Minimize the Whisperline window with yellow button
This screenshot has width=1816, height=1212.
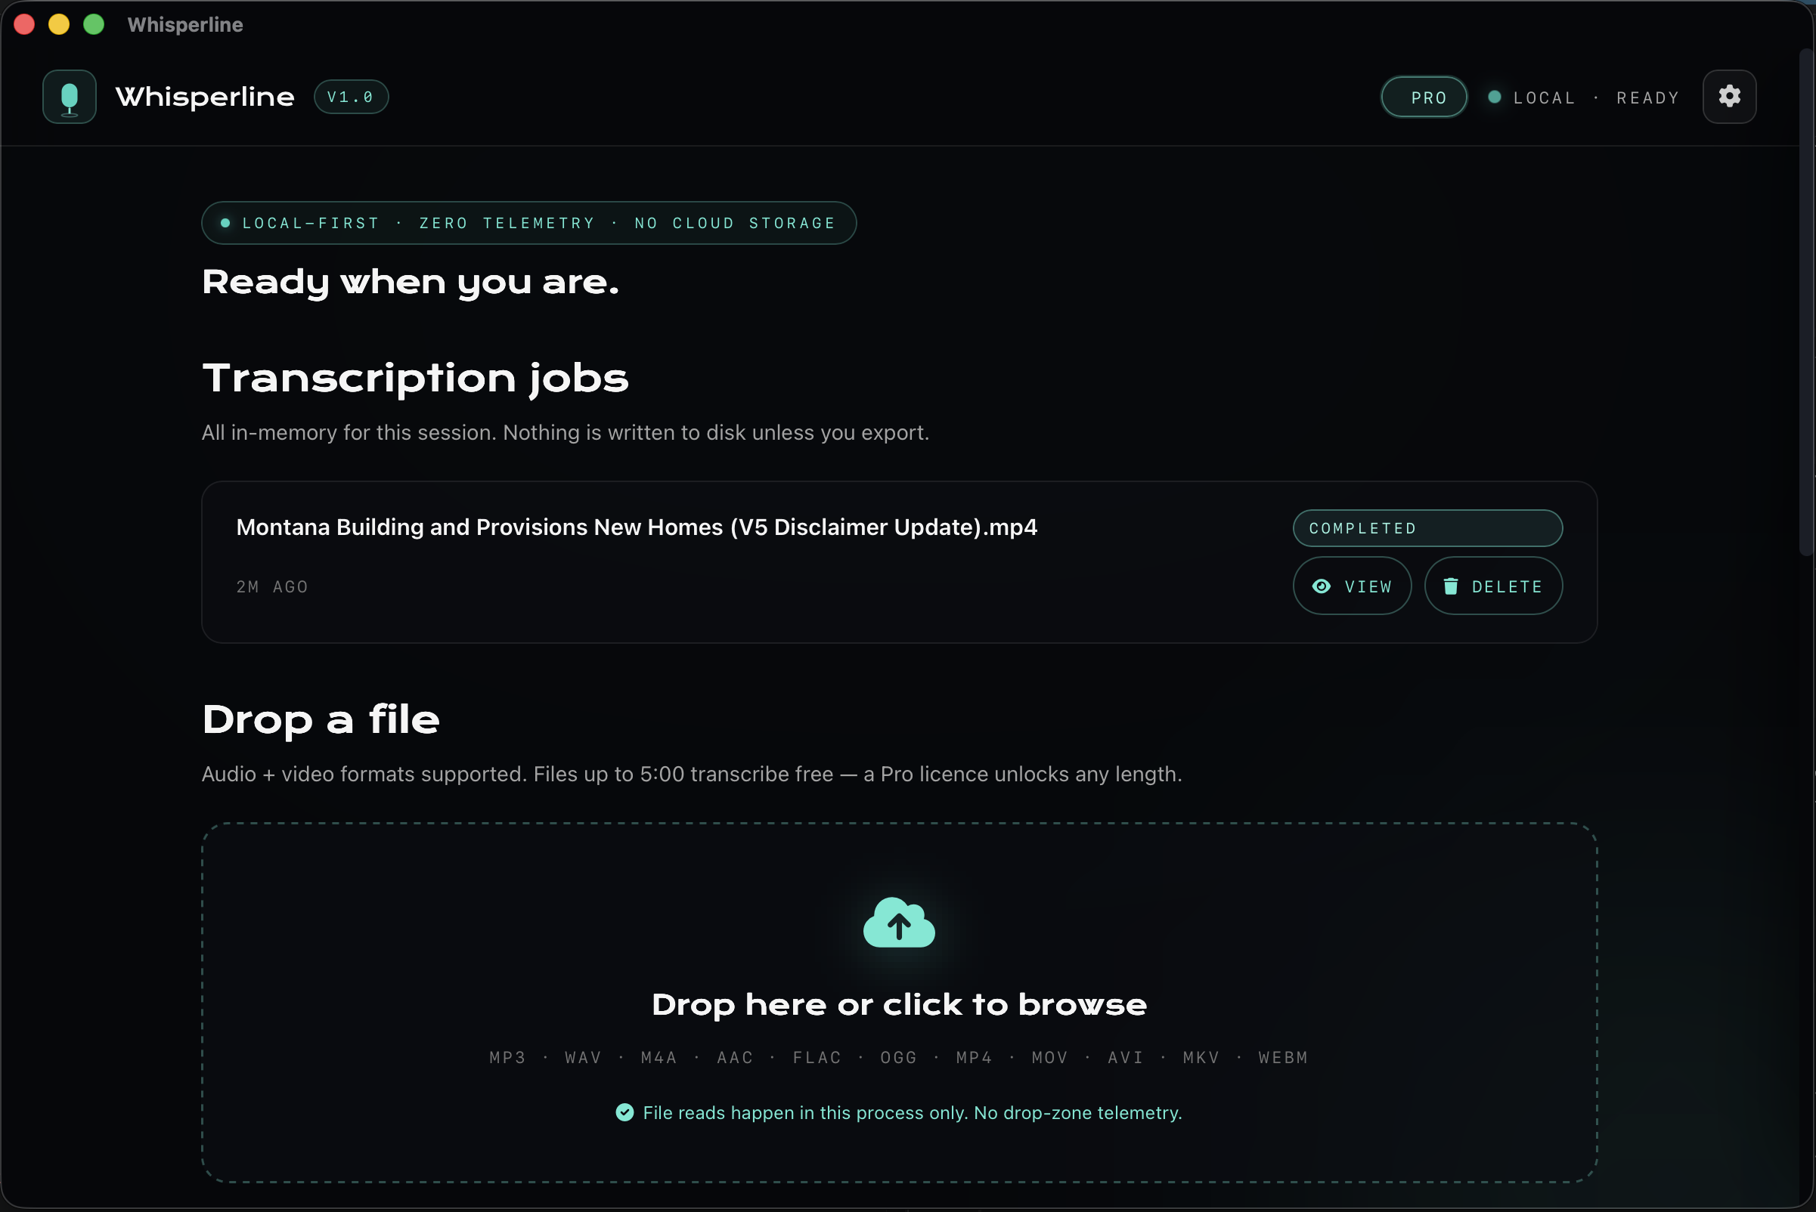click(x=59, y=25)
